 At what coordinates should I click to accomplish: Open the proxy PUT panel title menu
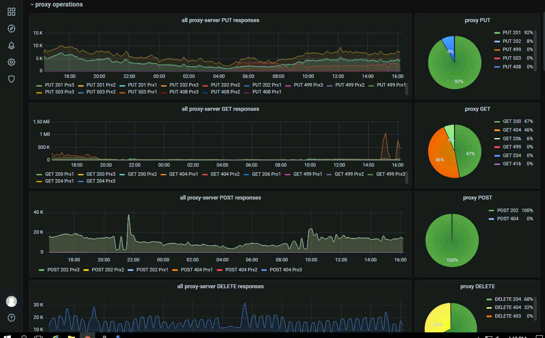477,20
